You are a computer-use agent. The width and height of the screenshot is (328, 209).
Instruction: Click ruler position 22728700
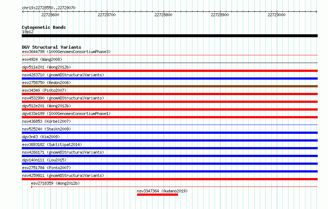(107, 15)
